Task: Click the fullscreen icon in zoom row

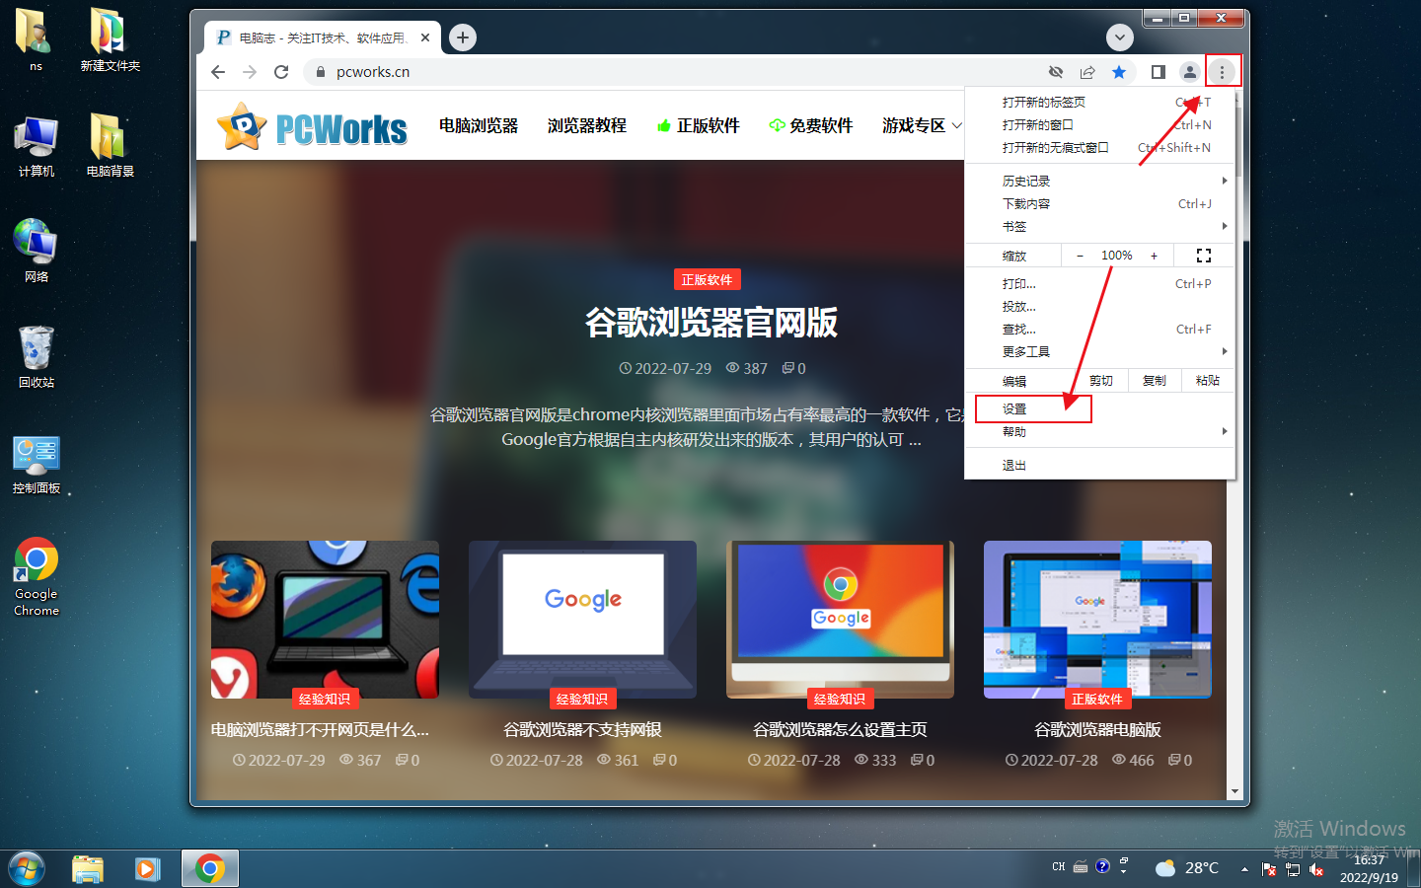Action: click(1204, 256)
